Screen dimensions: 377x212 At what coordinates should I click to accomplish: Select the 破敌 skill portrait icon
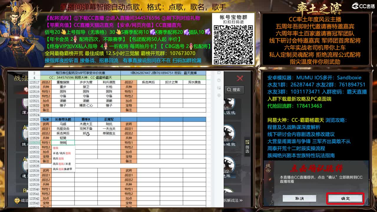tap(229, 134)
